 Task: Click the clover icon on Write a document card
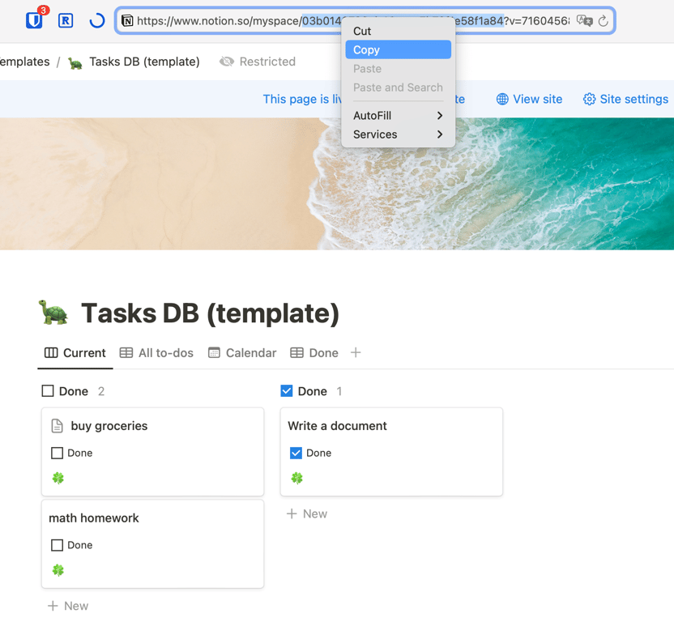[x=297, y=478]
